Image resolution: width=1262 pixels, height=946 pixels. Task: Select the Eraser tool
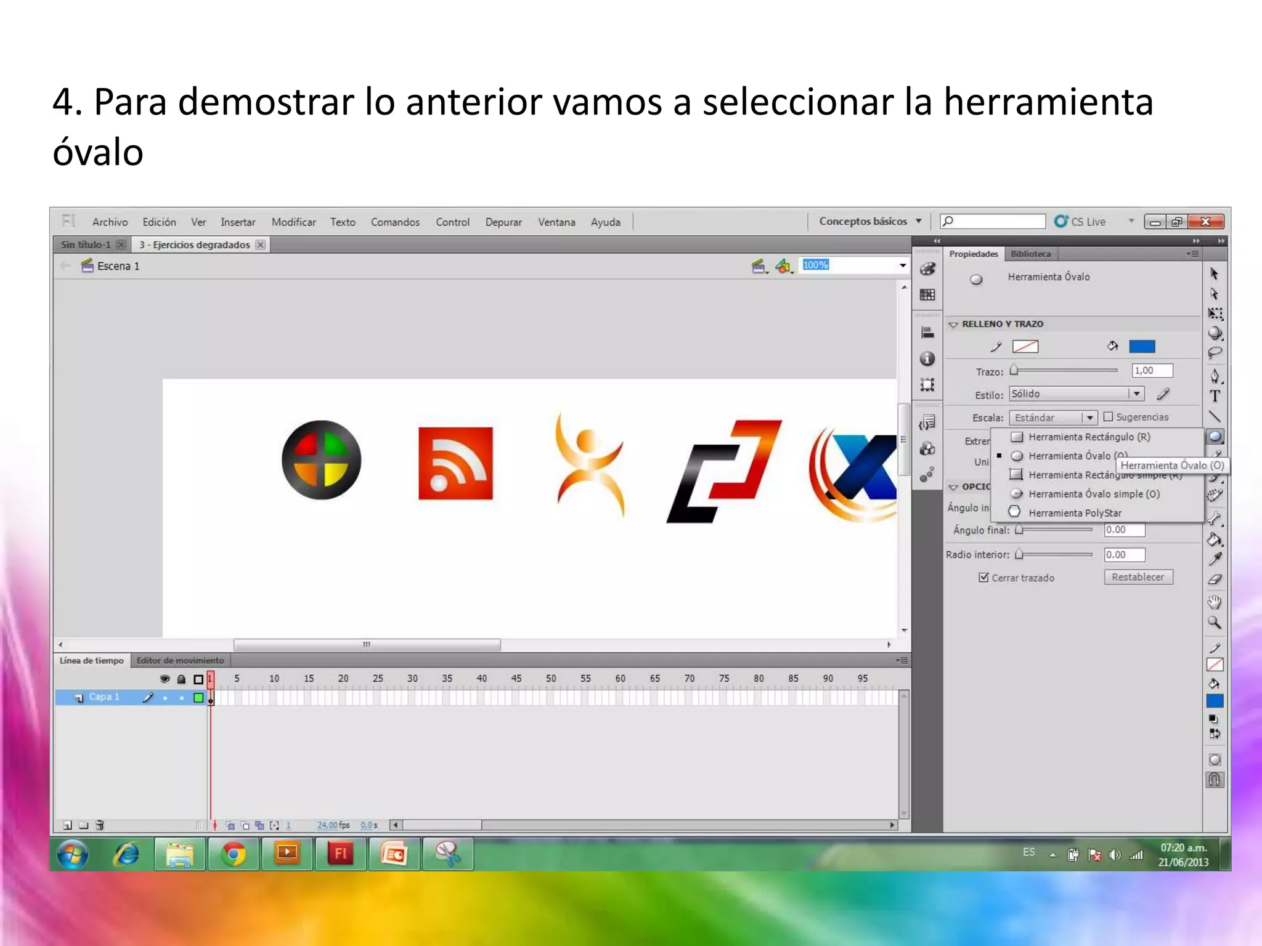(1215, 579)
